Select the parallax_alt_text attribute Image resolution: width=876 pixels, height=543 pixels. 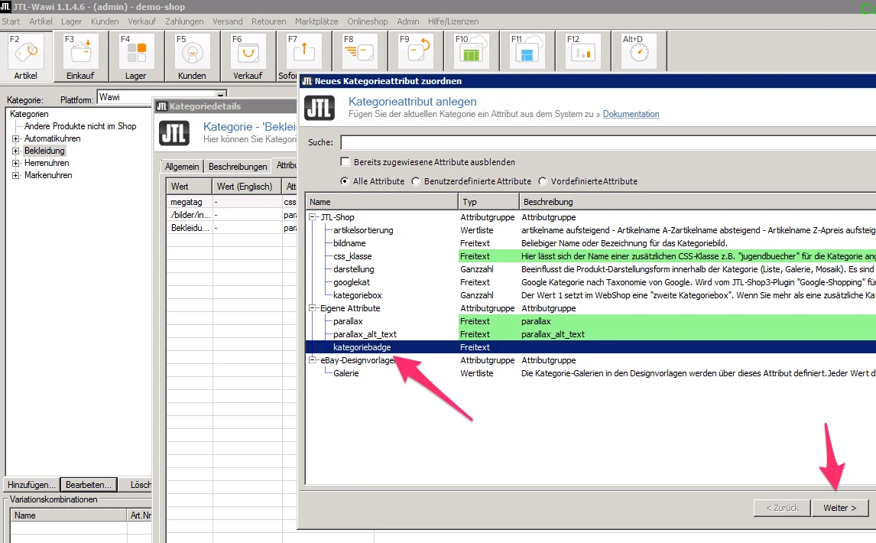click(x=365, y=334)
